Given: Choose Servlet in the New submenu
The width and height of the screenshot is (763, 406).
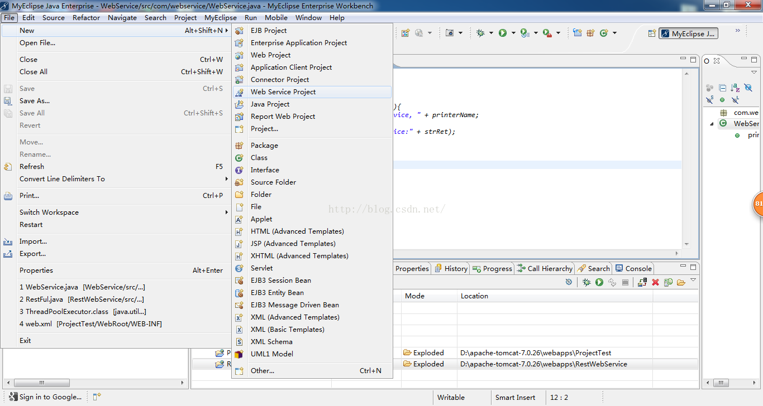Looking at the screenshot, I should click(x=312, y=268).
